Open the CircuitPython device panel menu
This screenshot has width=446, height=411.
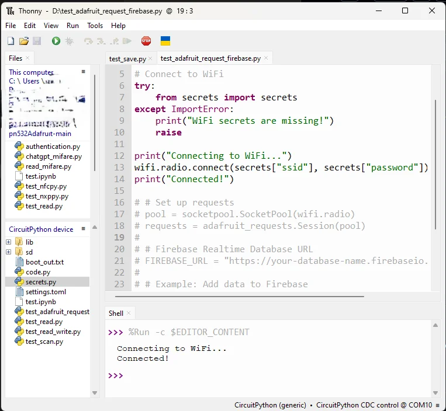click(x=84, y=229)
